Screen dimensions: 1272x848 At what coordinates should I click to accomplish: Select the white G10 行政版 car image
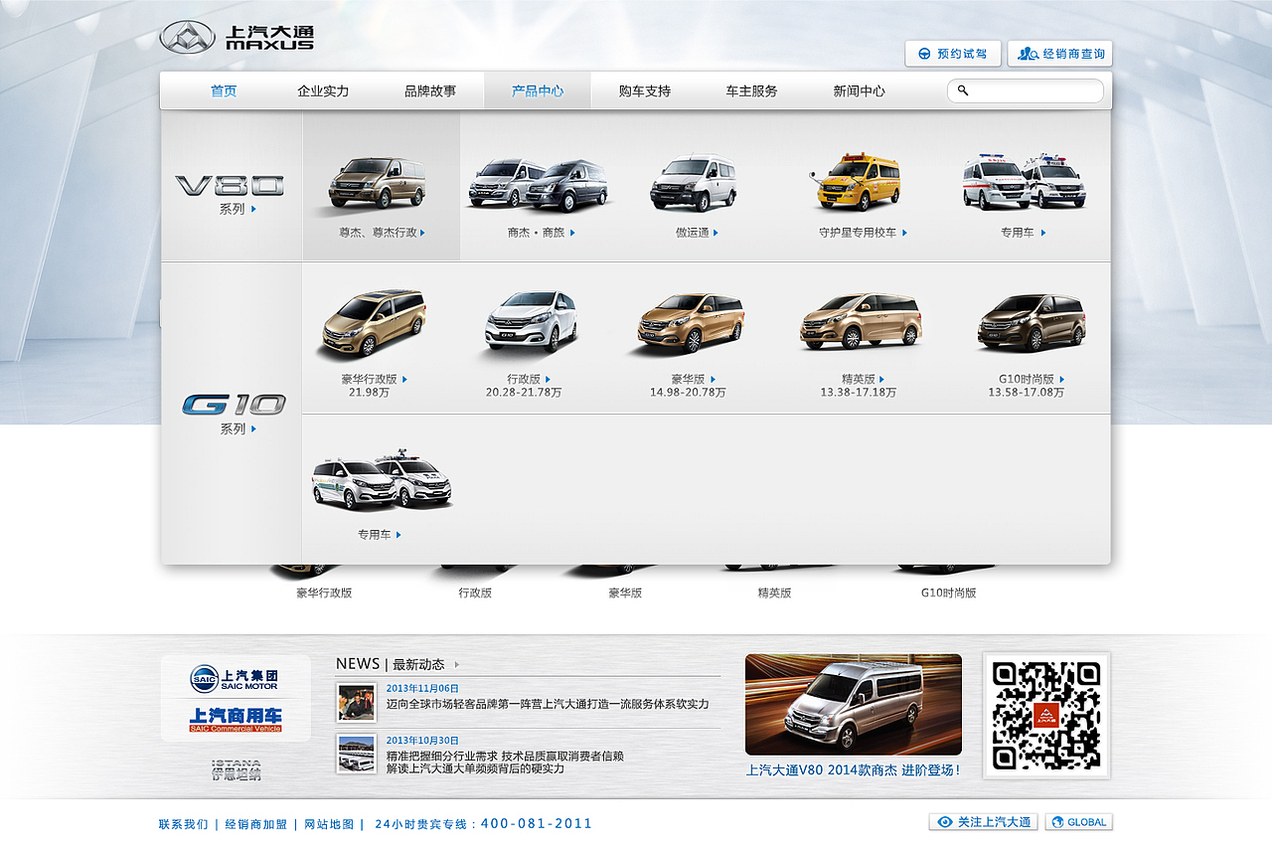(530, 321)
